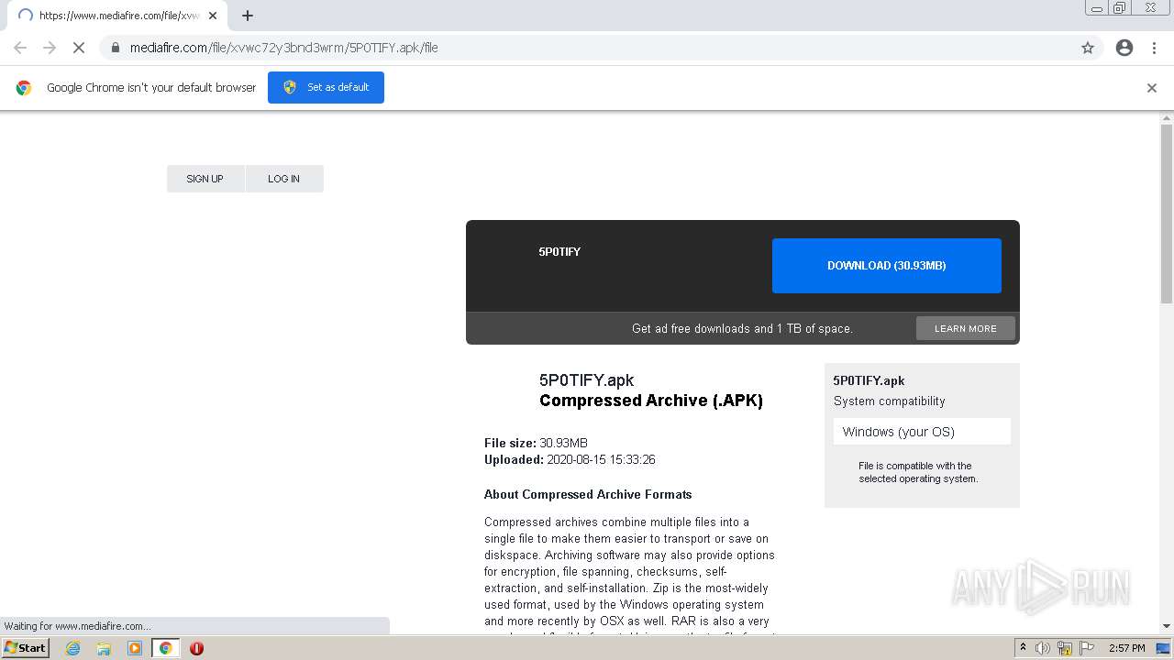Open red stop-sign taskbar application
The image size is (1174, 660).
[196, 648]
